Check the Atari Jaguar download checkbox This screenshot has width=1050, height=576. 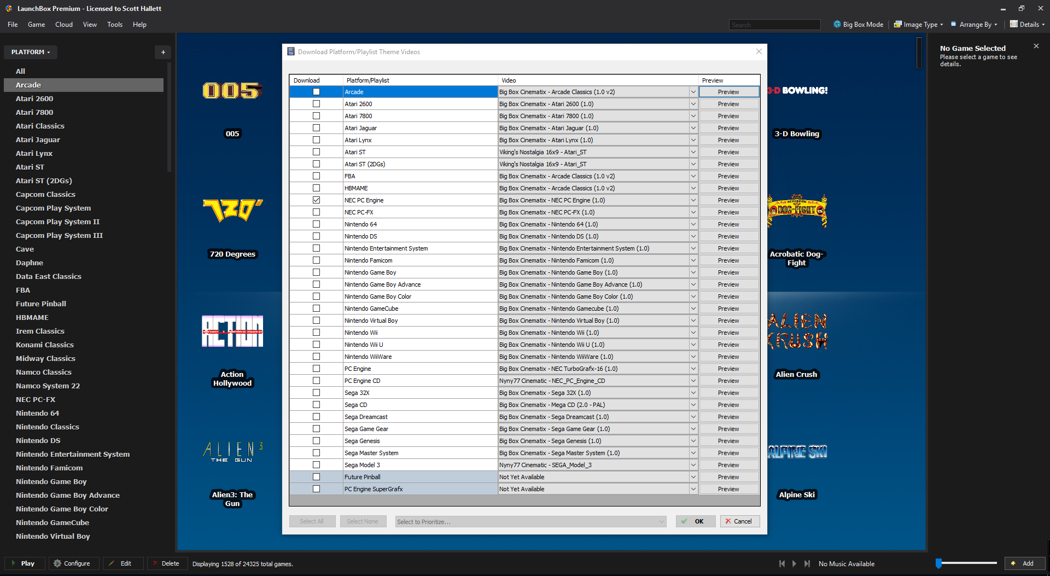(x=316, y=128)
